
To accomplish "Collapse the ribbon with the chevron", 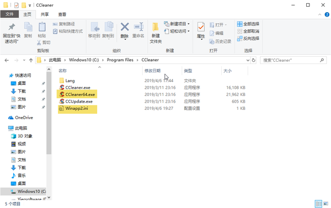I will pyautogui.click(x=319, y=14).
